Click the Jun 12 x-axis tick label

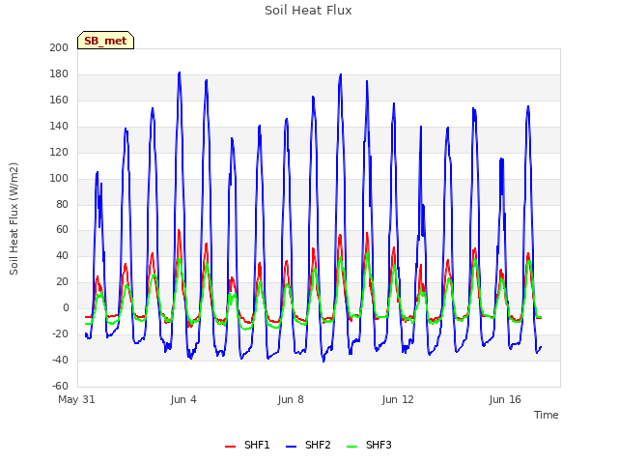(398, 399)
